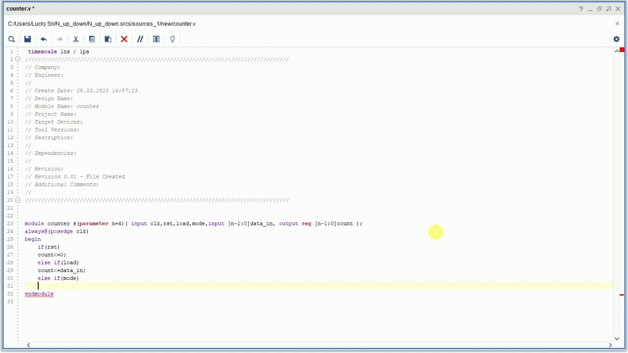This screenshot has height=353, width=628.
Task: Toggle line comments with the // icon
Action: coord(140,39)
